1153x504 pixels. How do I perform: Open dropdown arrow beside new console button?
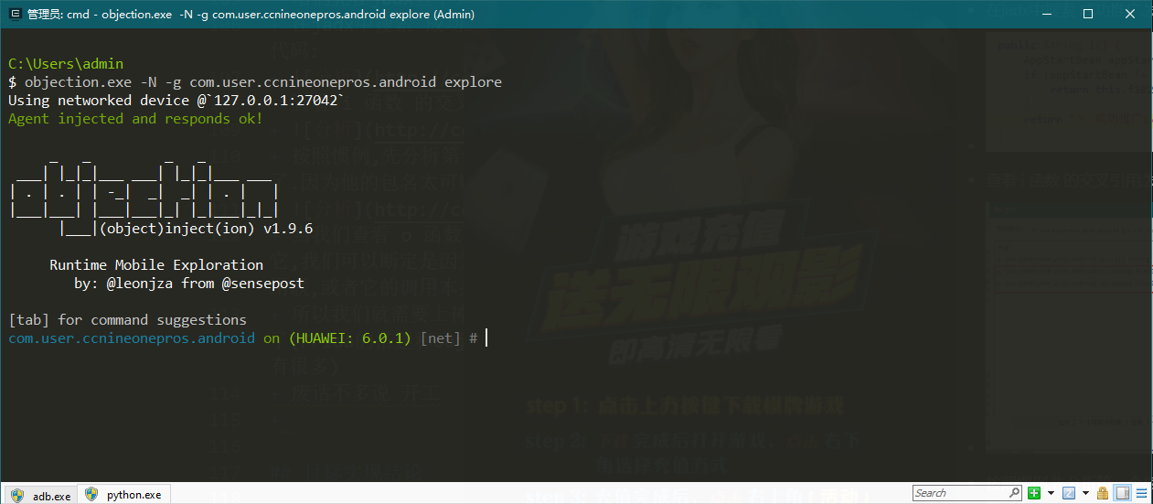click(x=1051, y=494)
